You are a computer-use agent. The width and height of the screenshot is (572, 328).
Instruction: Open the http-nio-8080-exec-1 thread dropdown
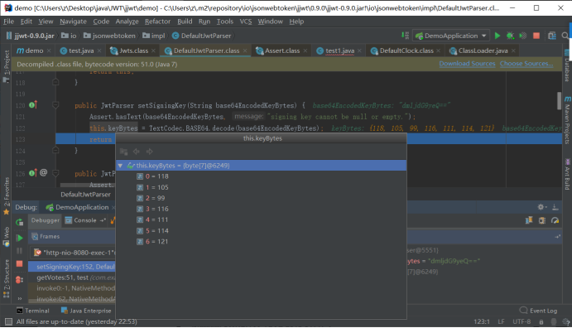pyautogui.click(x=73, y=253)
